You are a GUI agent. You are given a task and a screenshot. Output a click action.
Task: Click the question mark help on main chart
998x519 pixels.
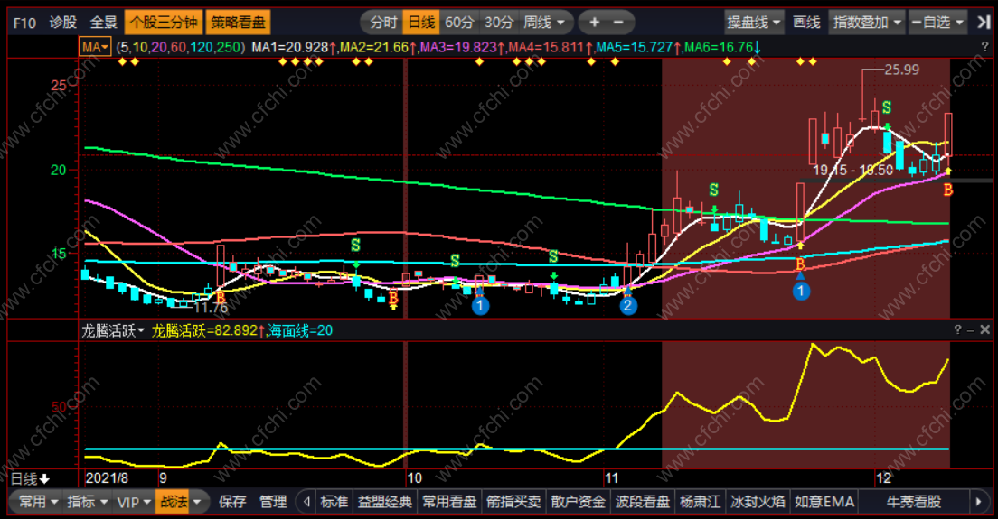pos(984,47)
